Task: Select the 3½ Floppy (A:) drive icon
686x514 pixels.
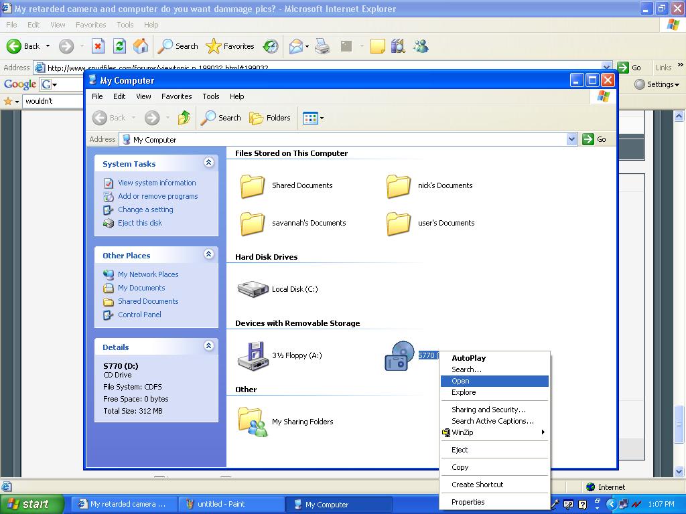Action: click(x=253, y=355)
